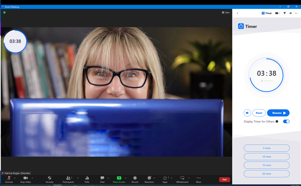Open the Reactions emoji icon

[149, 178]
